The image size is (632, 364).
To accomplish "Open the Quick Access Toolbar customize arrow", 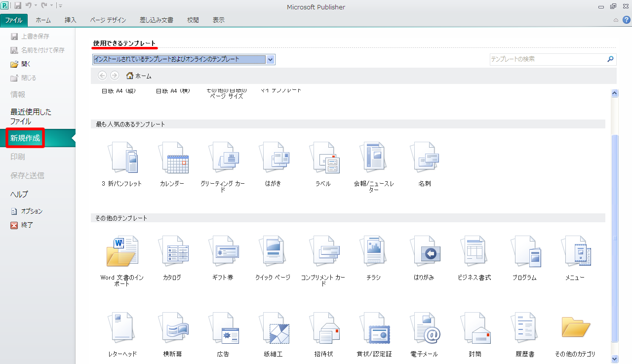I will pos(60,6).
